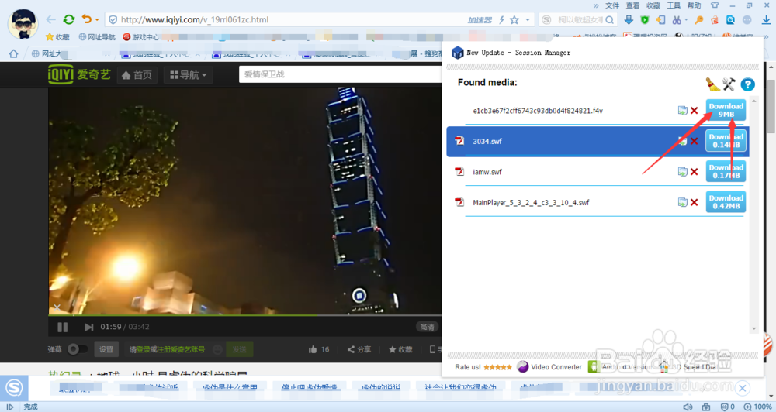Image resolution: width=776 pixels, height=412 pixels.
Task: Expand the iQIYI 导航 navigation menu
Action: point(188,75)
